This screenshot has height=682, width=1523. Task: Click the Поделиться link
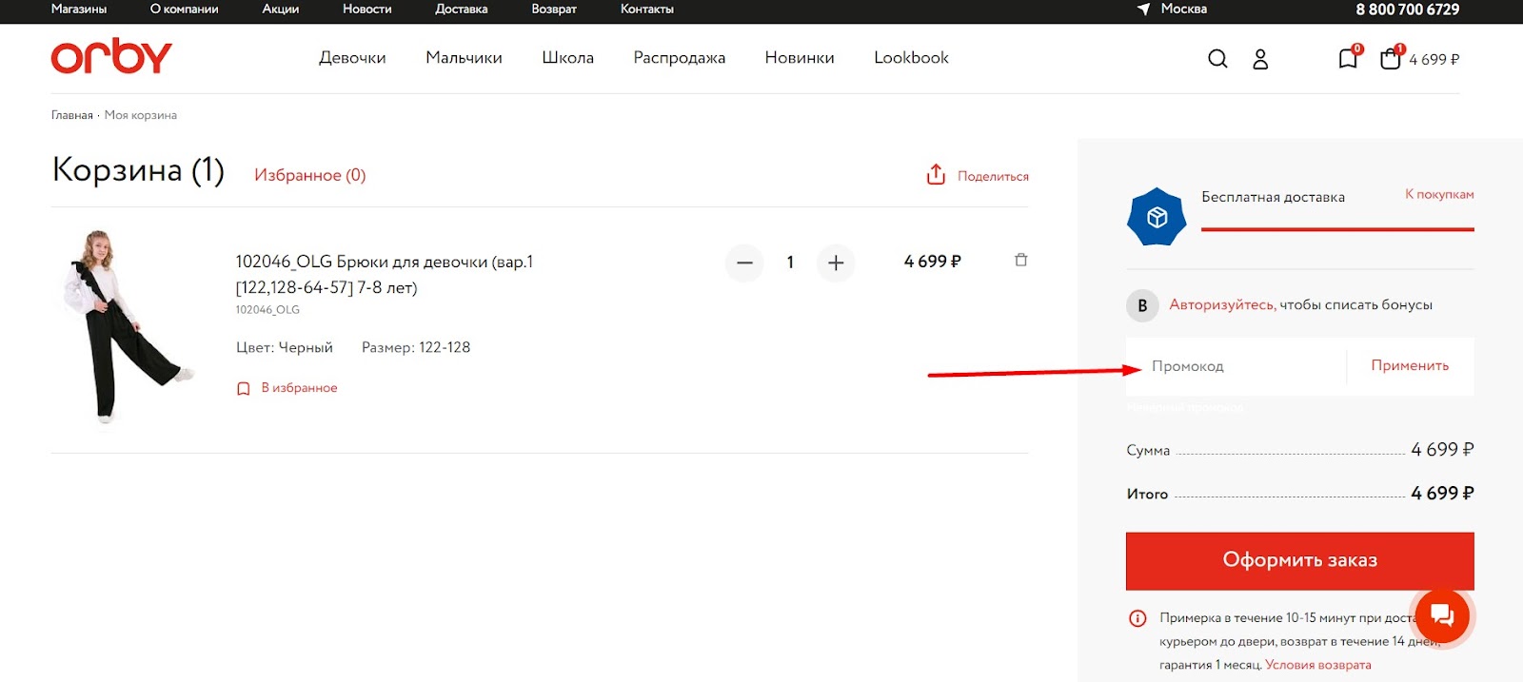tap(993, 176)
